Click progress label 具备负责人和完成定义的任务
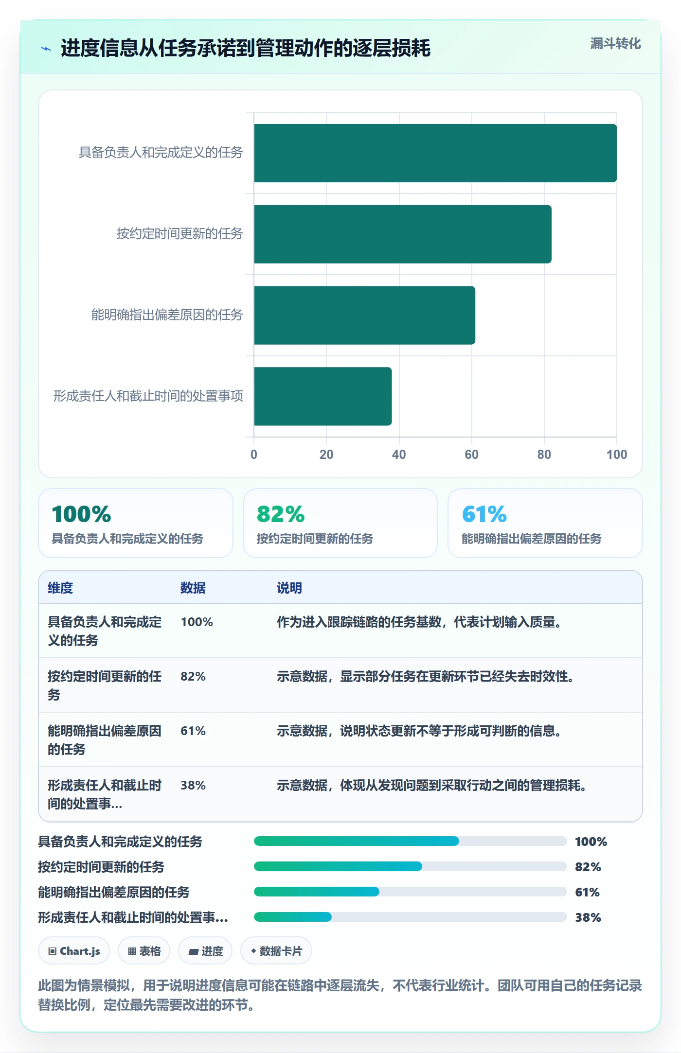This screenshot has height=1053, width=681. [120, 842]
